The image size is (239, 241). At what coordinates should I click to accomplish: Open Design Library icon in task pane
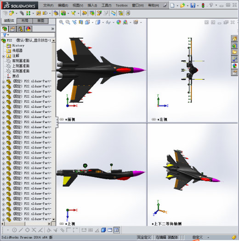[234, 46]
